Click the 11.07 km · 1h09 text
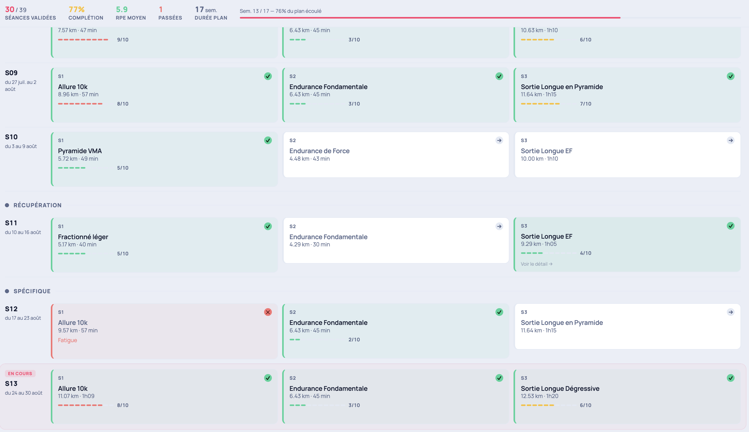Viewport: 749px width, 432px height. (x=76, y=396)
